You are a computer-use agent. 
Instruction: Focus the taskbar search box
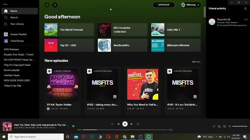click(36, 136)
